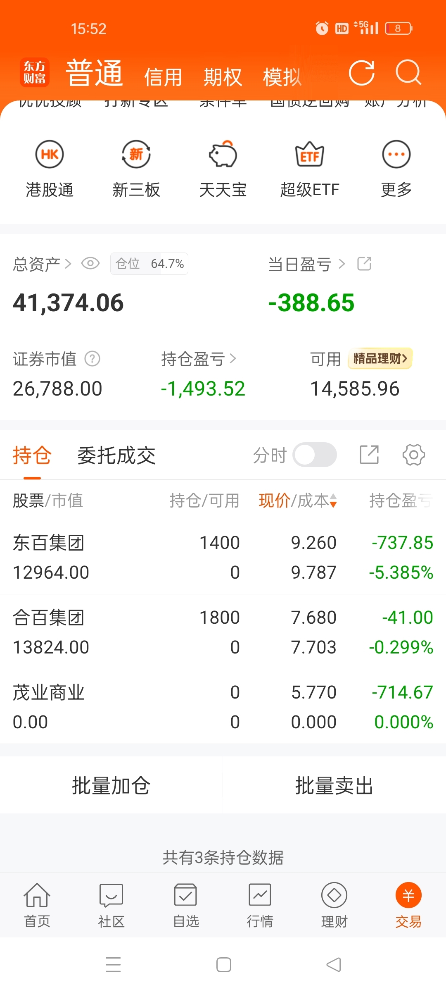Tap 合百集团 current price 7.680
Screen dimensions: 446x992
pyautogui.click(x=314, y=618)
